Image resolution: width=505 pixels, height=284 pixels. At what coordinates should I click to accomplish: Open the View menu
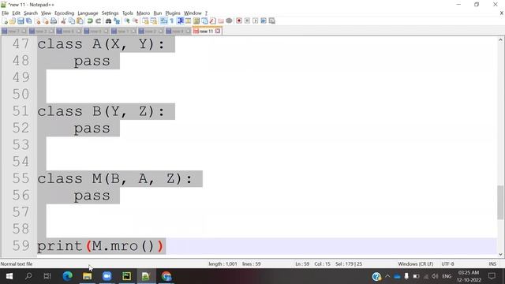tap(46, 13)
